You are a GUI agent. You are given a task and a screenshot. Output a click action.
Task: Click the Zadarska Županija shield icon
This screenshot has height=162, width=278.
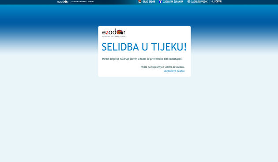(161, 2)
